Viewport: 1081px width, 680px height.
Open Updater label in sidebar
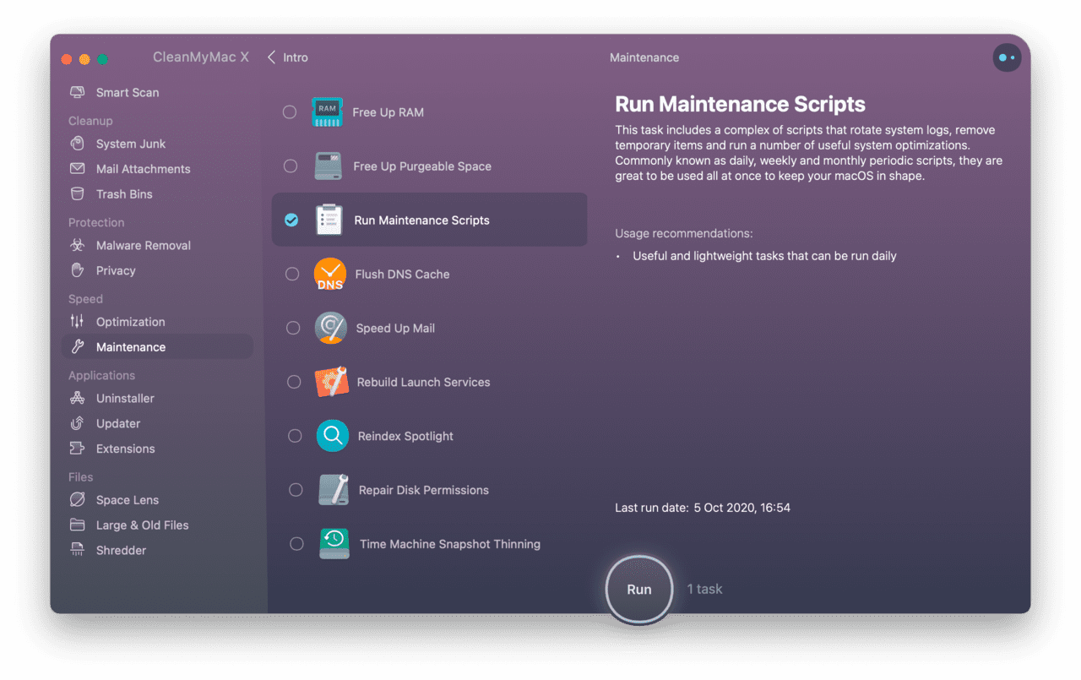pos(118,423)
